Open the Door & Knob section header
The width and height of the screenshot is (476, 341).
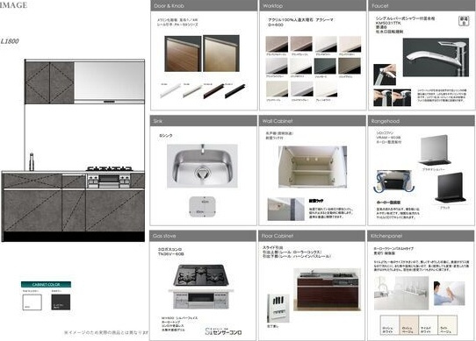tap(204, 6)
